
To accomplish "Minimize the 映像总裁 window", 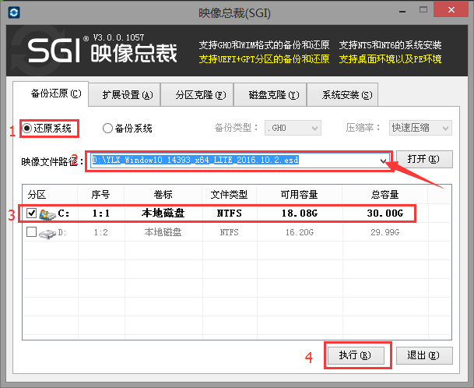I will [x=402, y=11].
